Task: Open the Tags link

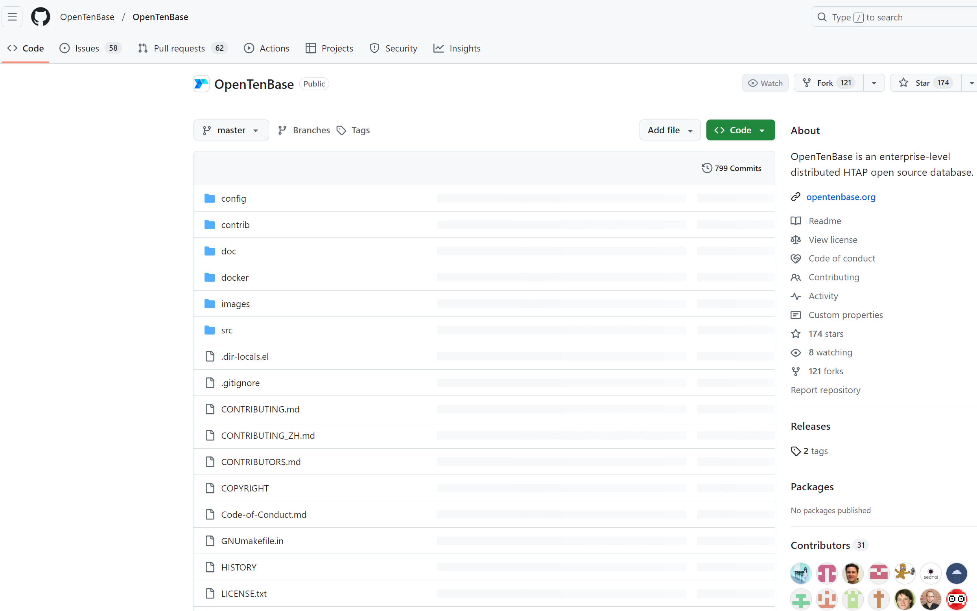Action: (353, 130)
